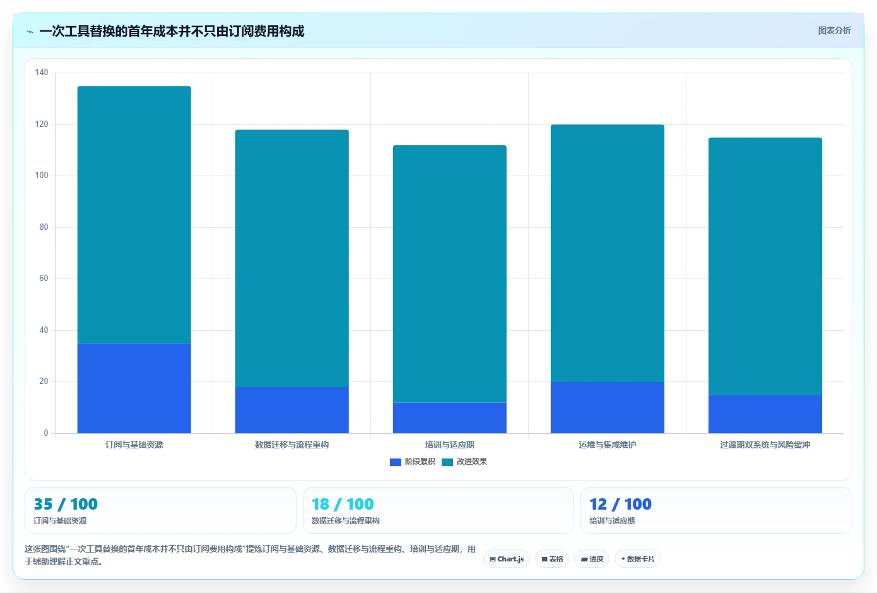Click the 运维与集成维护 x-axis label
This screenshot has width=877, height=593.
608,445
